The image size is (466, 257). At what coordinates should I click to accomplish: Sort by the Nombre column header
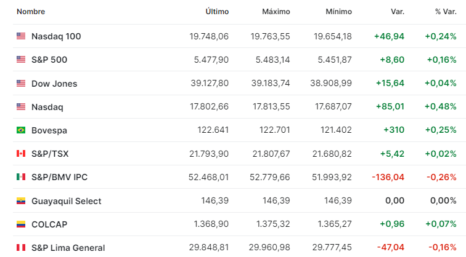click(x=31, y=12)
